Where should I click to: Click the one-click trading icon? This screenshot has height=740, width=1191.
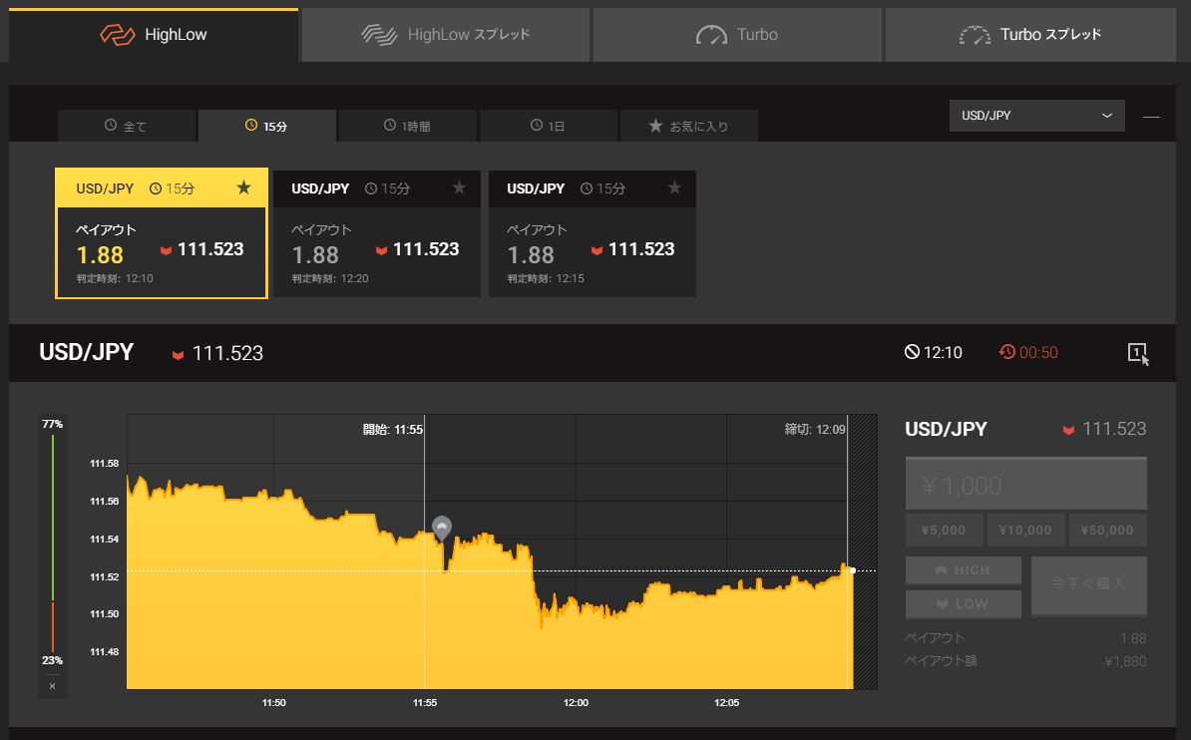[1138, 352]
